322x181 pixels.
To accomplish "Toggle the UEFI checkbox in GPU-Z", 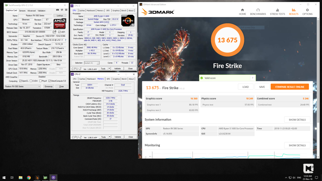I will [x=59, y=32].
